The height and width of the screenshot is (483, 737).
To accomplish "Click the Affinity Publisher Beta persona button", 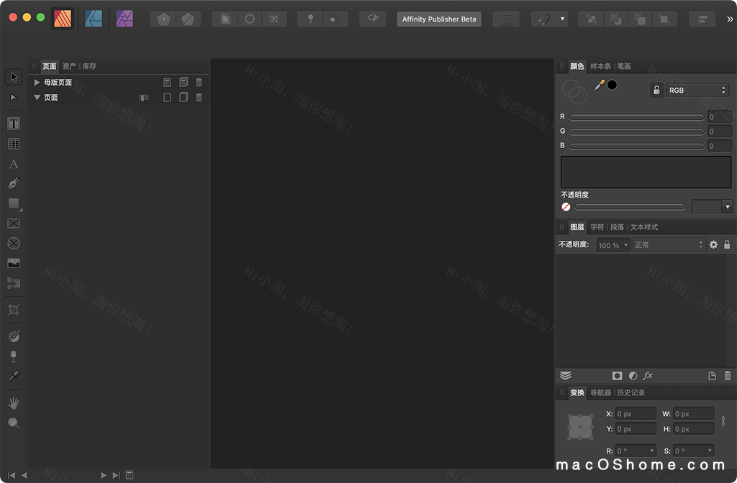I will click(x=439, y=19).
